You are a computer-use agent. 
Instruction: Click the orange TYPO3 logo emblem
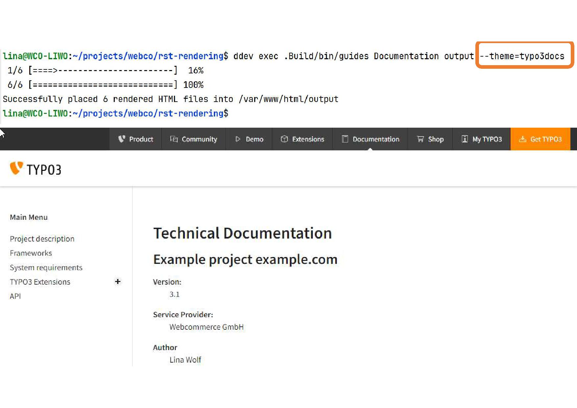(x=16, y=168)
